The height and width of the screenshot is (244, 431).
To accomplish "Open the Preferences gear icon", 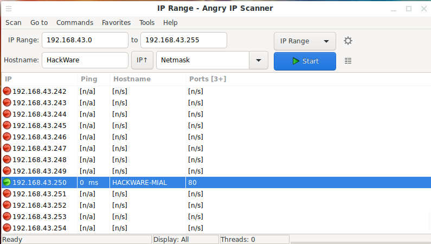I will [348, 41].
